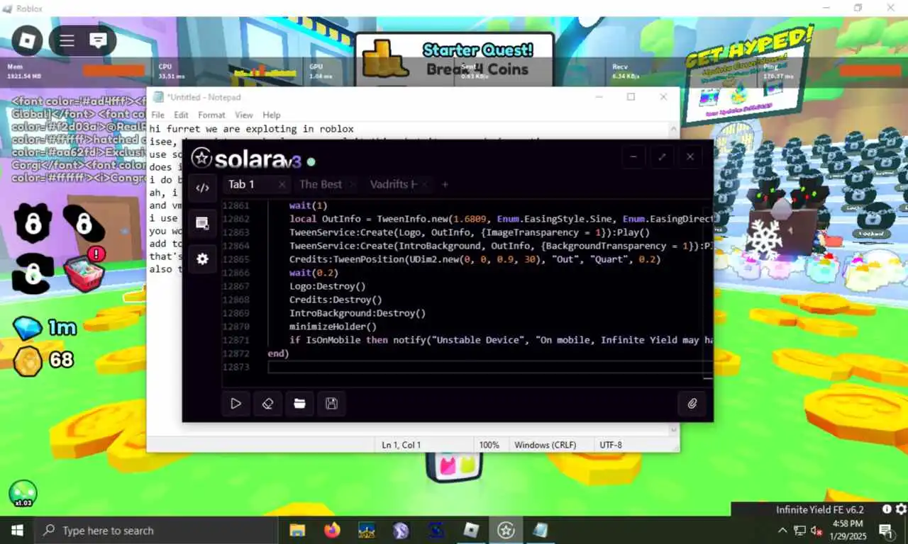Open the Notepad Format menu
This screenshot has height=544, width=908.
pos(211,115)
